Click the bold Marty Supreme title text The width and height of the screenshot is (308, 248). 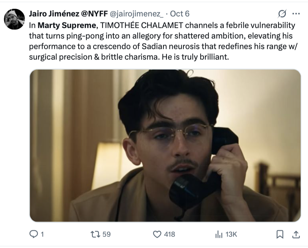coord(66,26)
